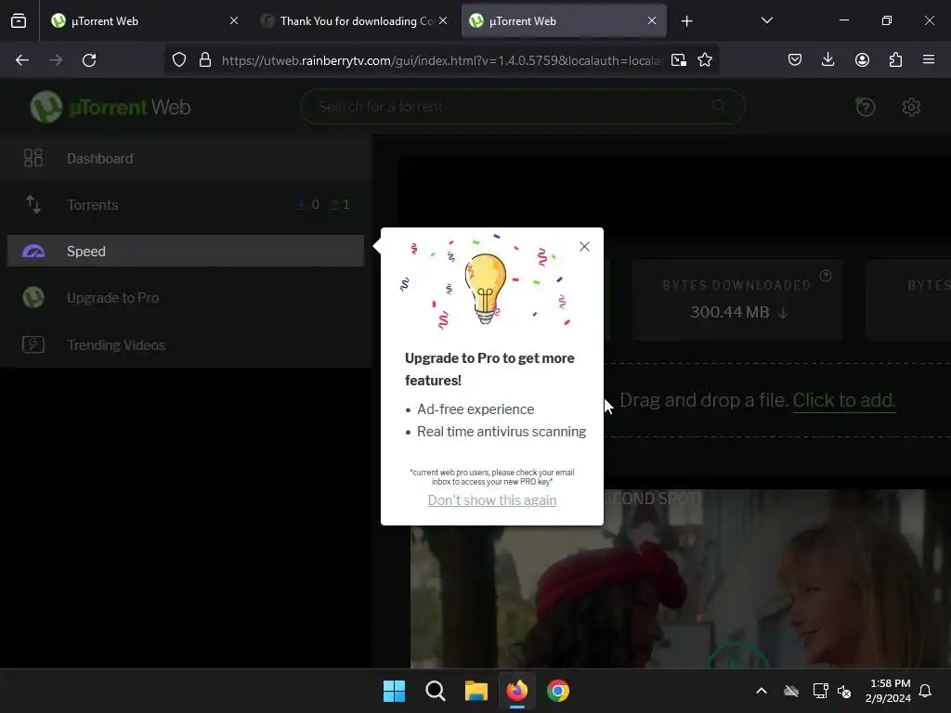Close the active µTorrent Web tab
Image resolution: width=951 pixels, height=713 pixels.
point(651,20)
